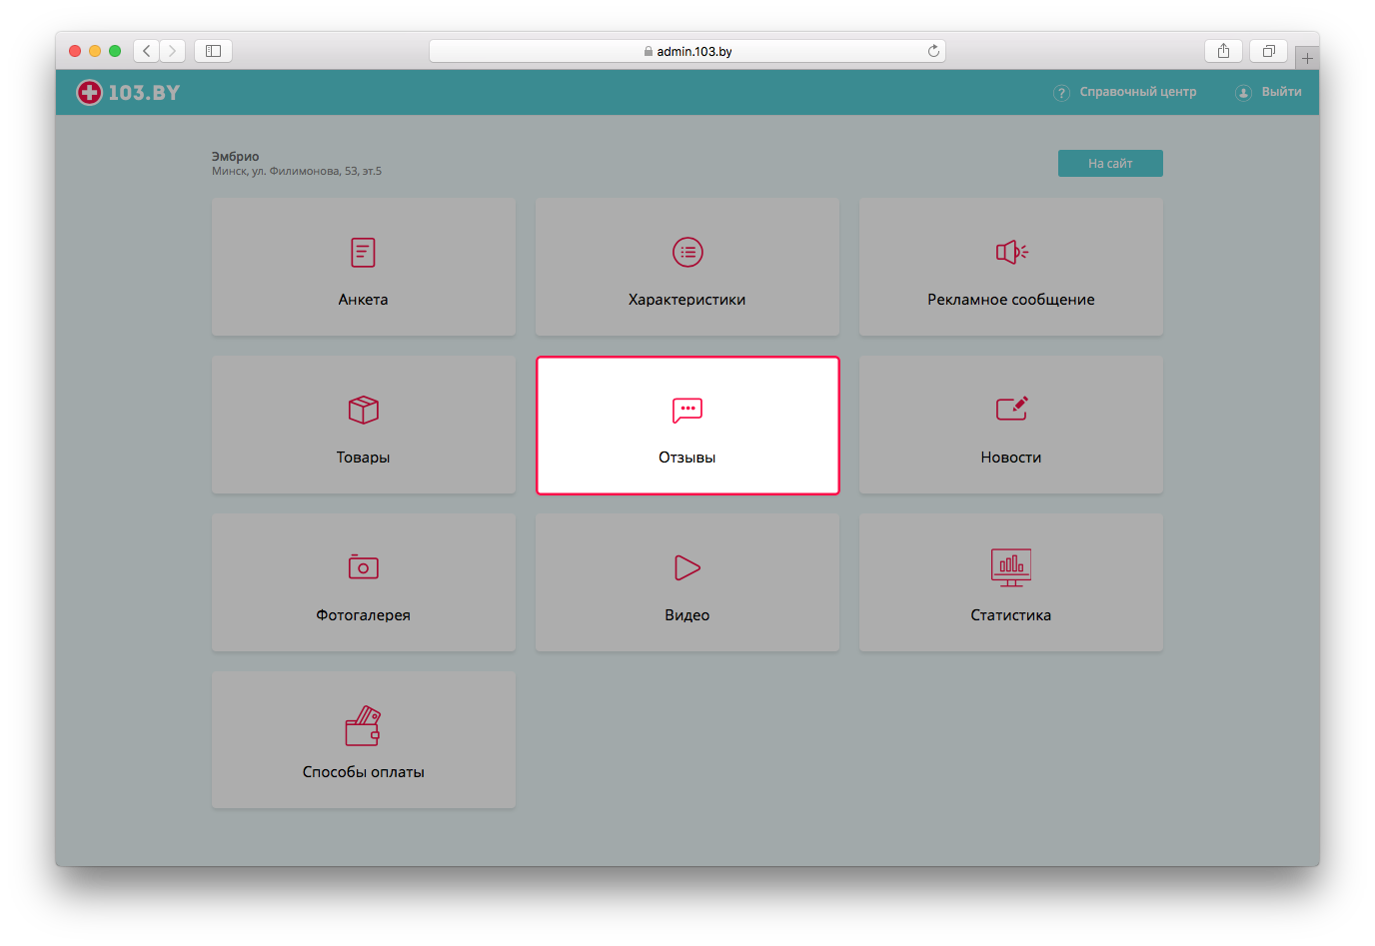The height and width of the screenshot is (946, 1375).
Task: Click the 103.BY red cross logo
Action: pyautogui.click(x=89, y=93)
